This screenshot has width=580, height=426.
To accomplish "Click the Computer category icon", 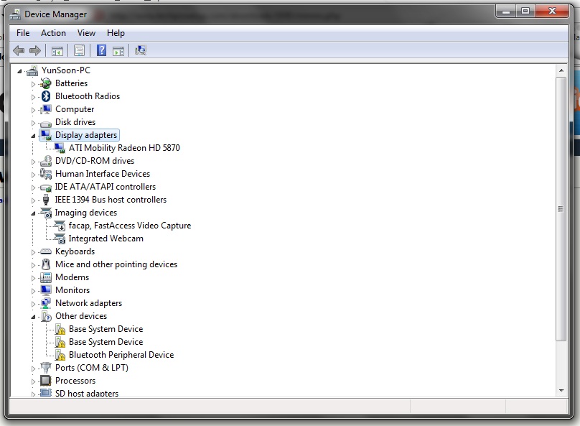I will [x=45, y=109].
